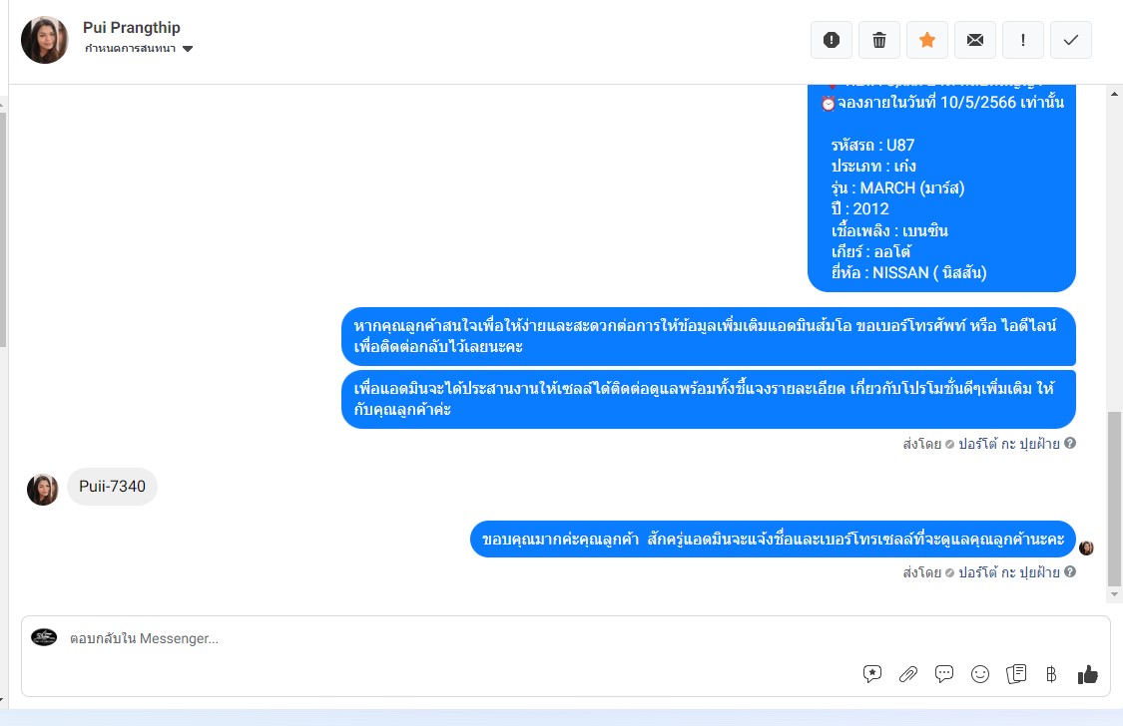The image size is (1123, 726).
Task: Focus the ตอบกลับใน Messenger reply field
Action: pyautogui.click(x=458, y=638)
